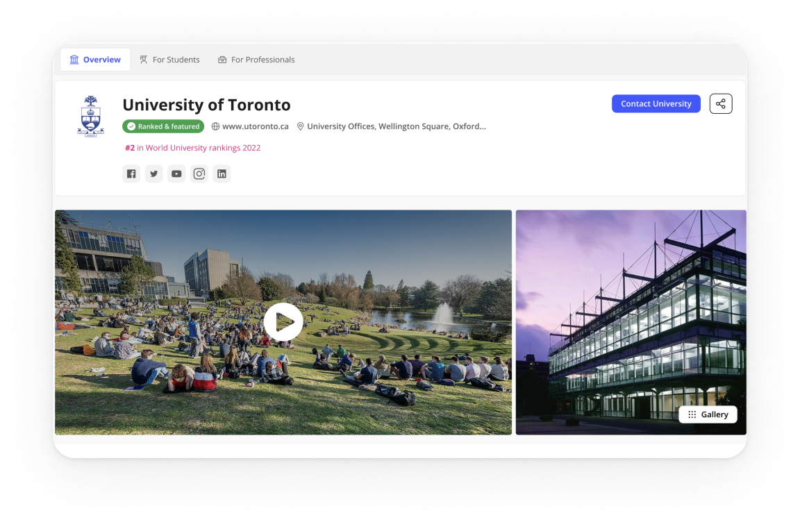Open the LinkedIn social icon

(222, 174)
